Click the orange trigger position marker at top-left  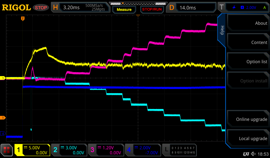tap(23, 19)
